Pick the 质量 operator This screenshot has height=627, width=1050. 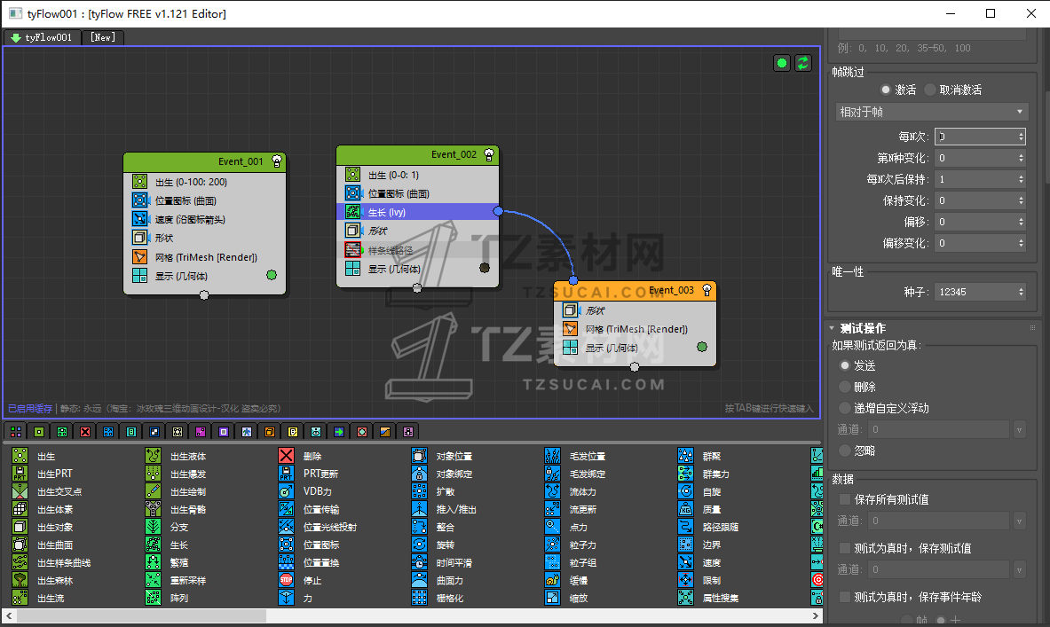tap(699, 509)
